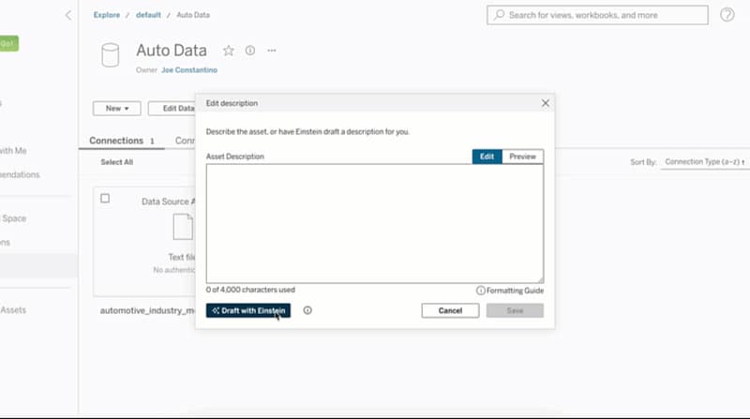The height and width of the screenshot is (419, 750).
Task: Open the New dropdown button
Action: coord(117,109)
